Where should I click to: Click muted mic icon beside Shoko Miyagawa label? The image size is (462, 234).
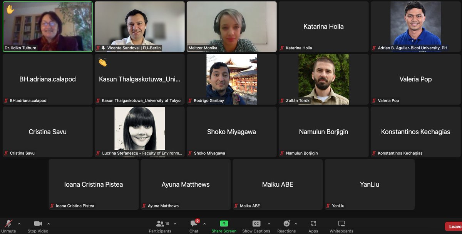click(190, 153)
